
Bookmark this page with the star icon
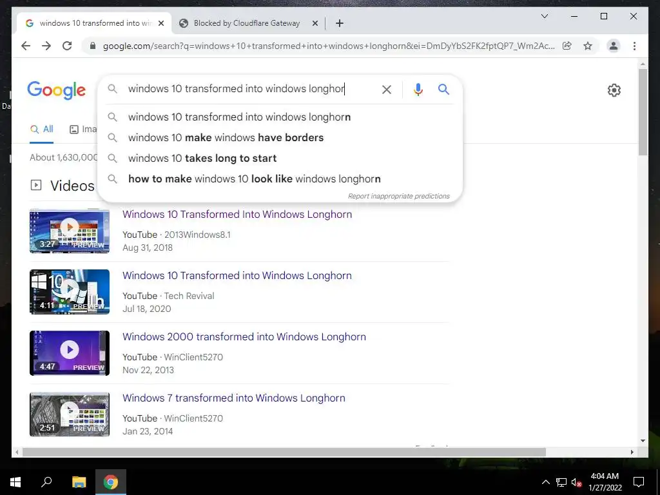(588, 46)
